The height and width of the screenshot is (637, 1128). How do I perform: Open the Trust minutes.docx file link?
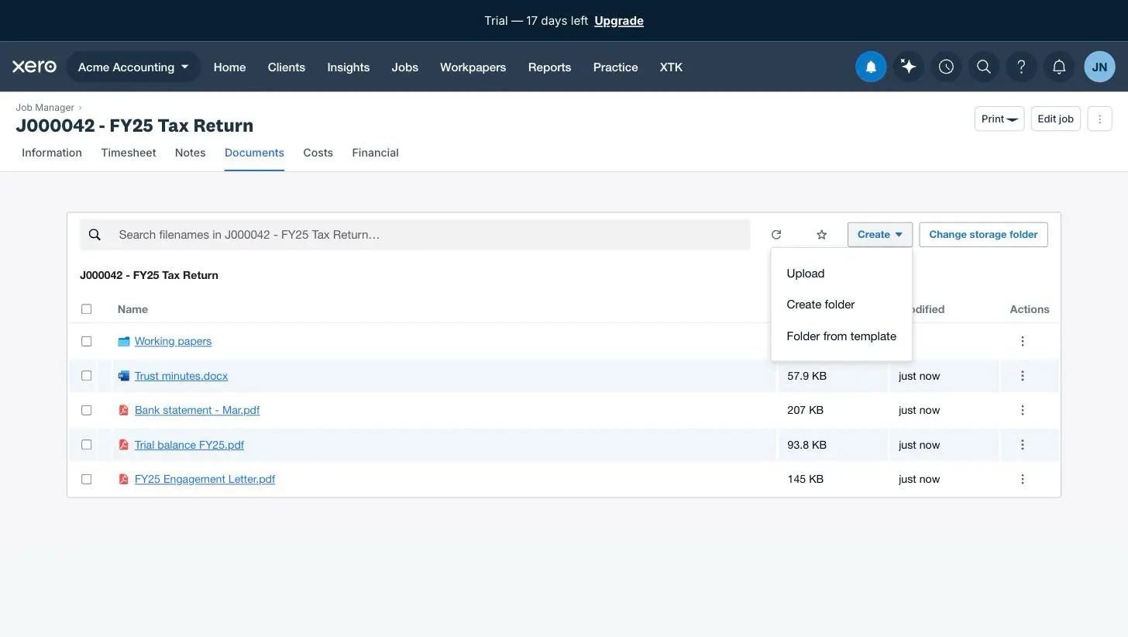coord(181,376)
